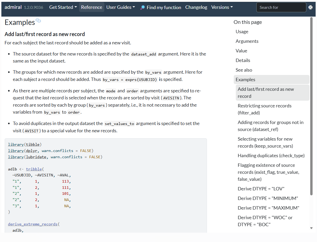Open the derive_extreme_records function link
The height and width of the screenshot is (242, 317).
click(33, 224)
